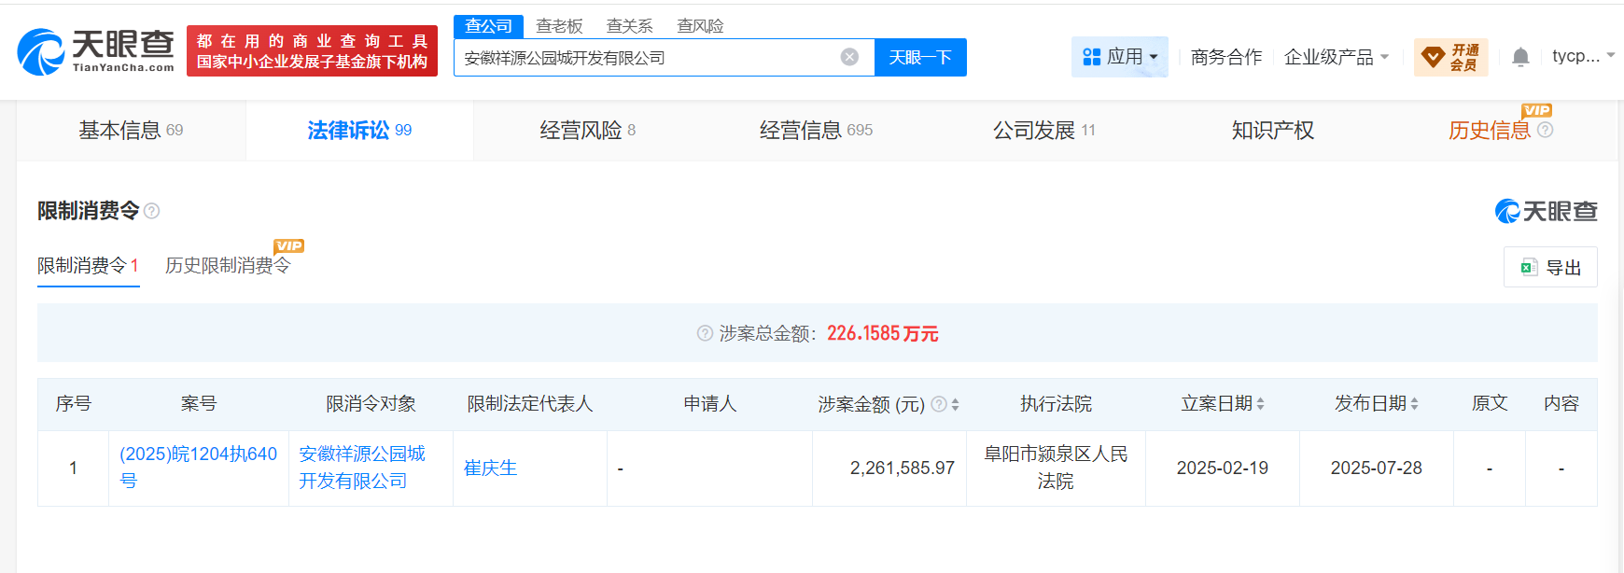Open the 法律诉讼 tab

[x=359, y=130]
